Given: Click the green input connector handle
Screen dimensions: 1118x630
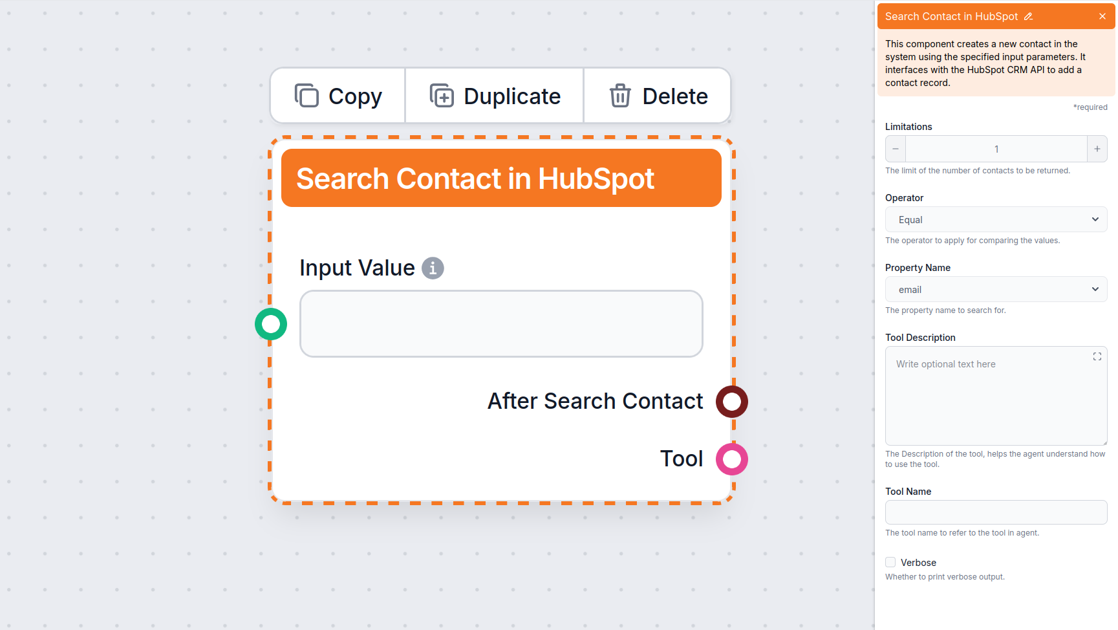Looking at the screenshot, I should click(x=271, y=324).
